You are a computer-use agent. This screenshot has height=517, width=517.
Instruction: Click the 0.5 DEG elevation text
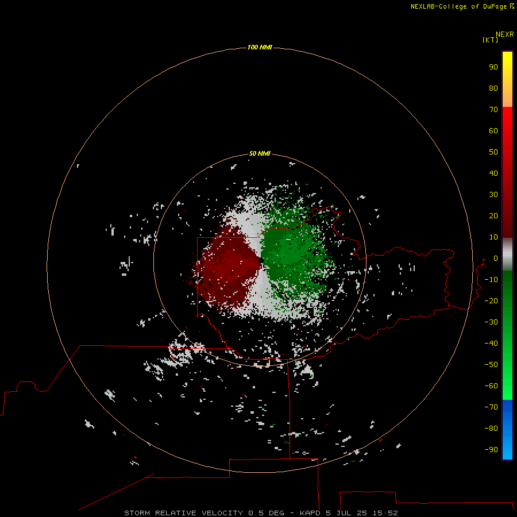tap(266, 513)
